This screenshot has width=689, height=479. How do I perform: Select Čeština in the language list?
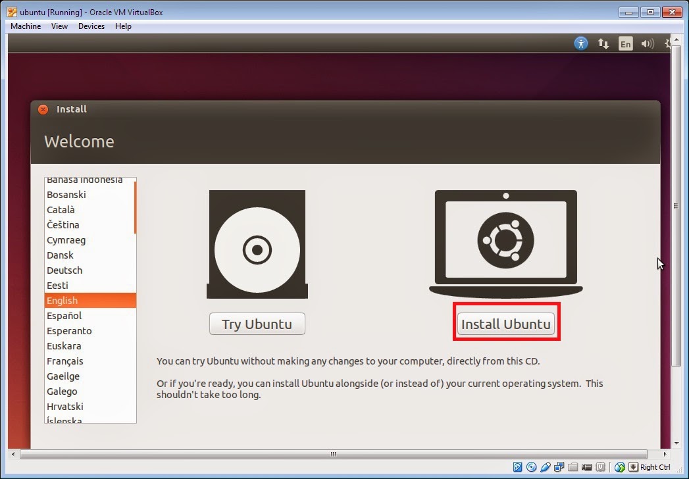coord(90,225)
